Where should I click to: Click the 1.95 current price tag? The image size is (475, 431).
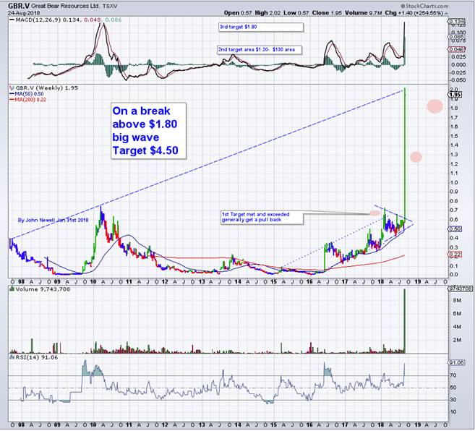(x=455, y=95)
